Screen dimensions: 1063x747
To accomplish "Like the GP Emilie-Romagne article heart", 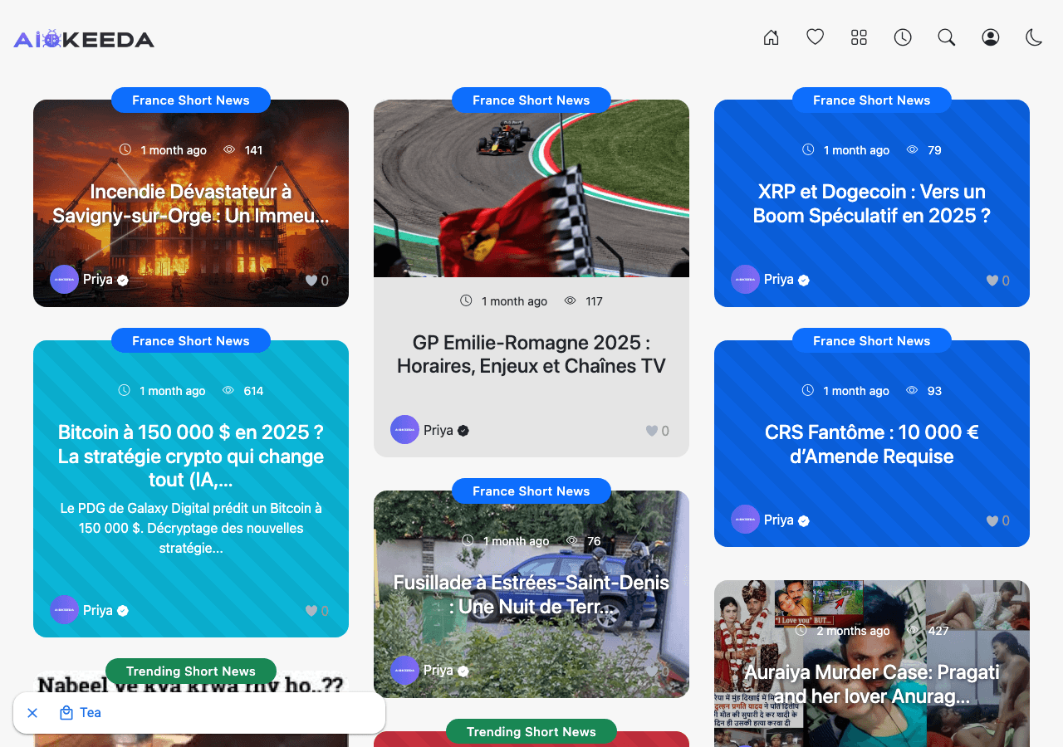I will click(652, 431).
